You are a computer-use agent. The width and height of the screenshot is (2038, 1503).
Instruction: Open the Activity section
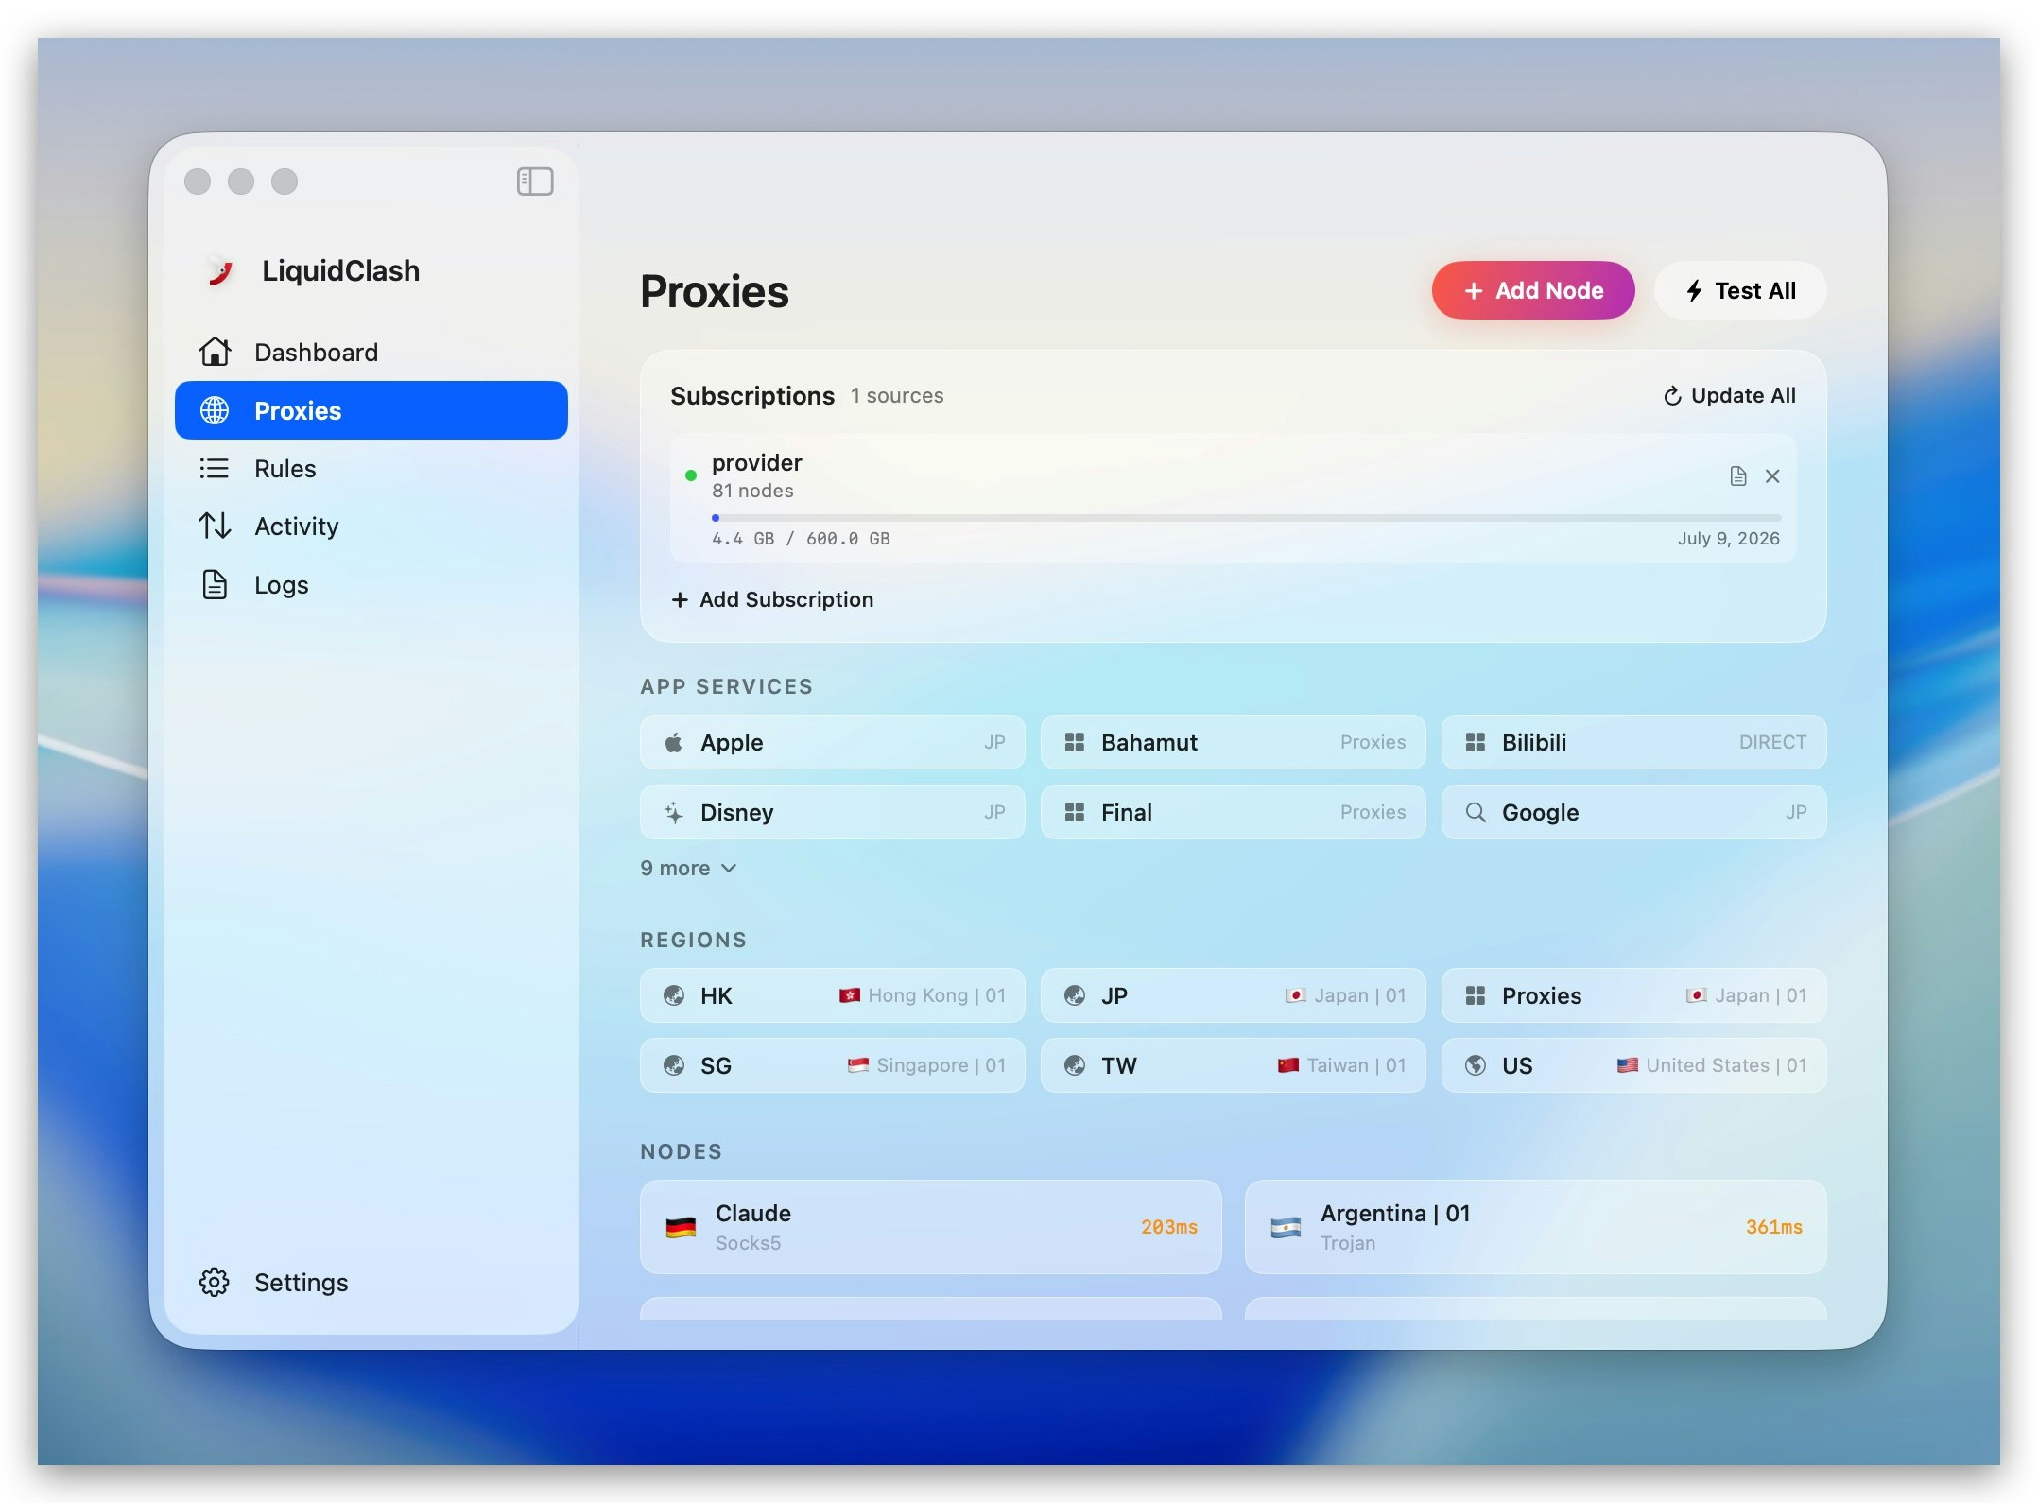(296, 527)
